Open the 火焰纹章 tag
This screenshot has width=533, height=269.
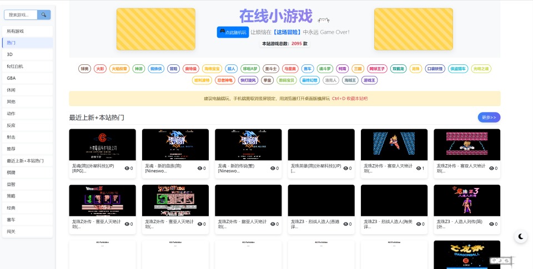point(119,69)
